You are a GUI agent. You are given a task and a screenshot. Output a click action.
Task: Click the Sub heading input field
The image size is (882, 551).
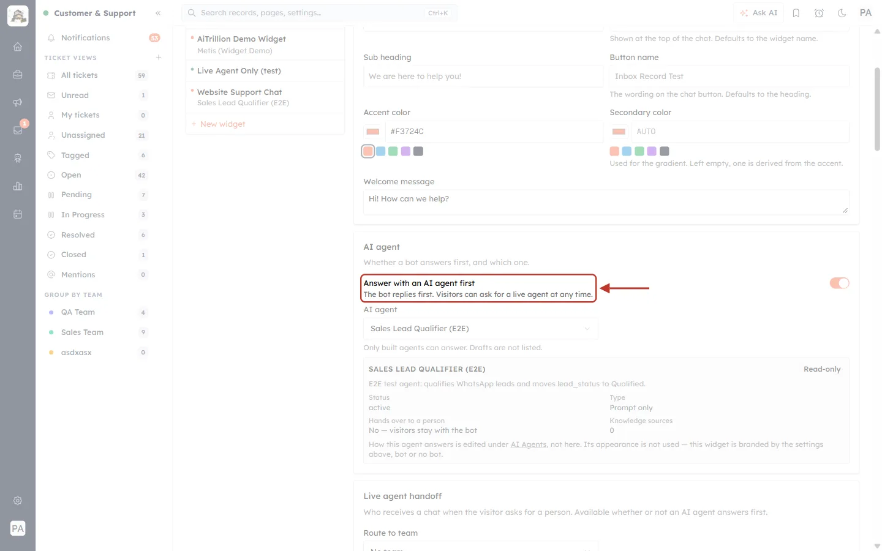coord(483,77)
